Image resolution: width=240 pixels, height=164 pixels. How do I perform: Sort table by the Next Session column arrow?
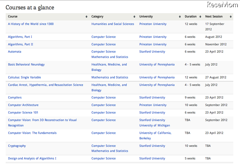pyautogui.click(x=231, y=16)
